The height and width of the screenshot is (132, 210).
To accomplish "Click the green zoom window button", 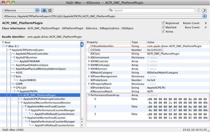I will [x=13, y=3].
